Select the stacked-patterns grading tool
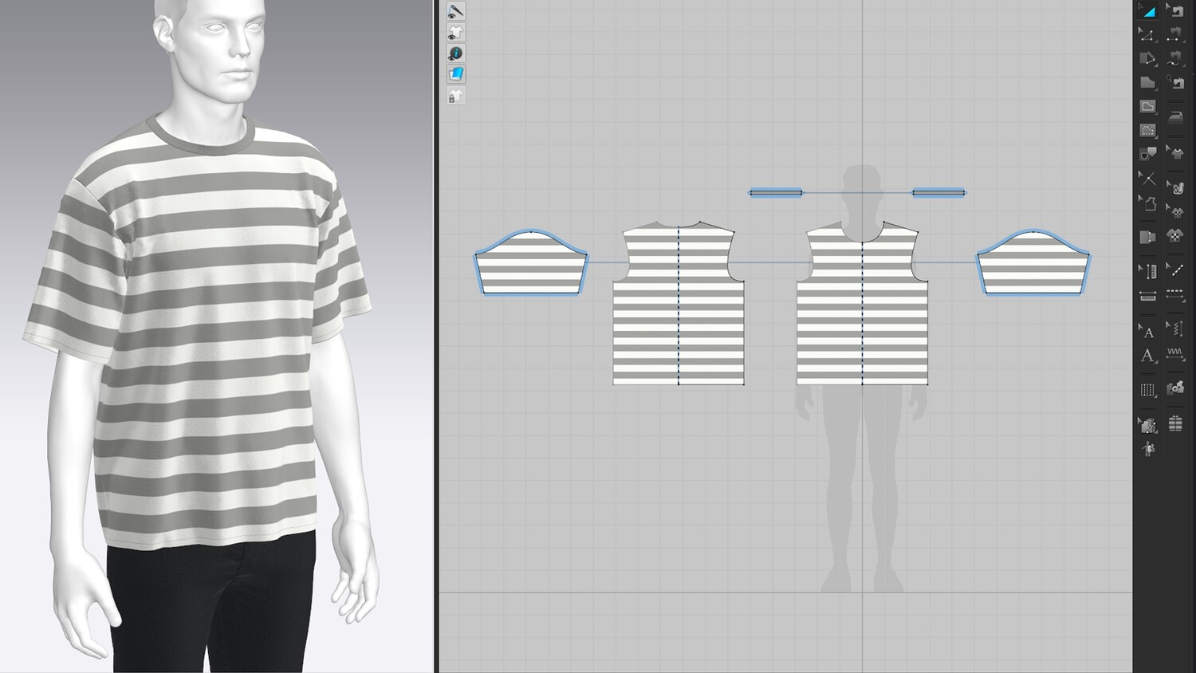This screenshot has width=1196, height=673. pyautogui.click(x=1147, y=425)
